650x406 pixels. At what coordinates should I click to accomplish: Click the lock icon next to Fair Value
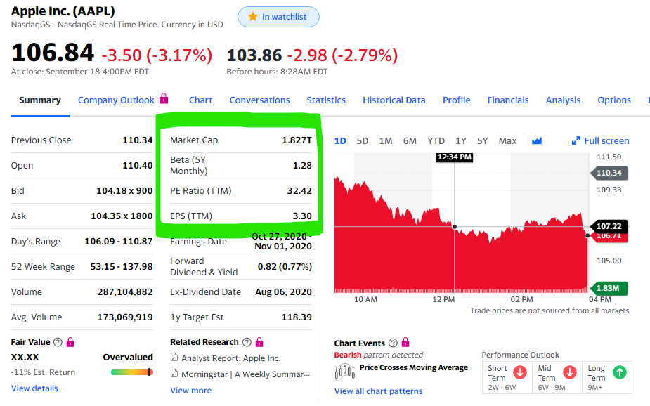click(x=70, y=342)
